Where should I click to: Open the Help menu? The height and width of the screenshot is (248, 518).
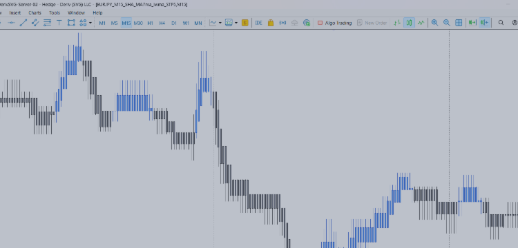pos(97,13)
